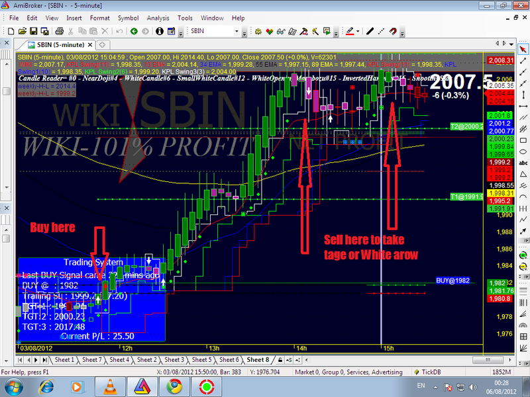Image resolution: width=530 pixels, height=397 pixels.
Task: Open the Tools menu
Action: tap(185, 19)
